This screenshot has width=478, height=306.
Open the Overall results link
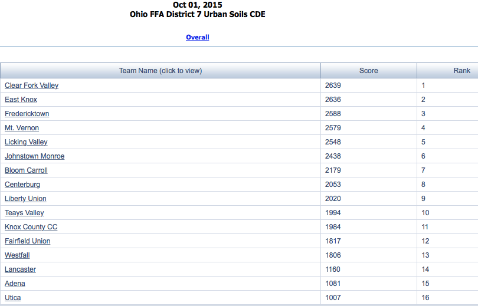pos(197,37)
